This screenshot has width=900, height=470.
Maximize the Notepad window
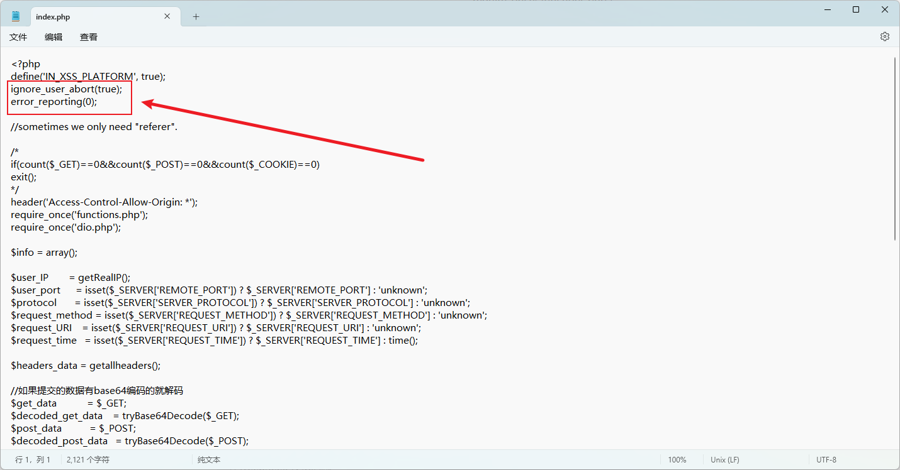[x=856, y=9]
